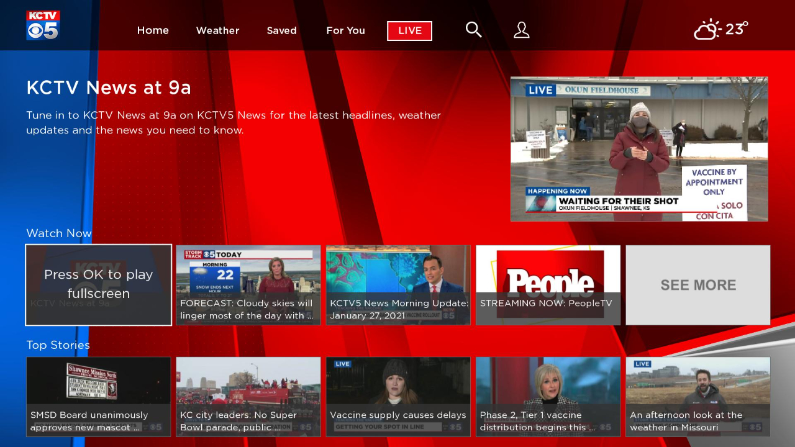Image resolution: width=795 pixels, height=447 pixels.
Task: Open the user profile icon
Action: pos(521,29)
